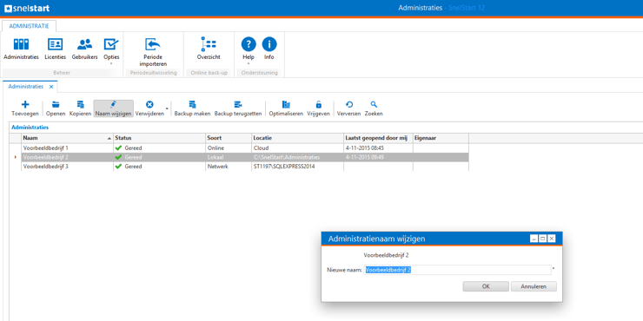Image resolution: width=643 pixels, height=321 pixels.
Task: Click the ST1197\SQLEXPRESS2014 location cell
Action: (x=298, y=167)
